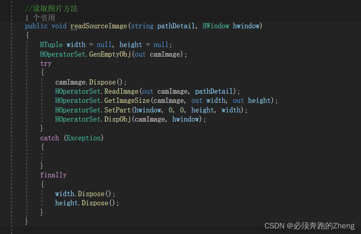
Task: Click the ReadImage method call
Action: pos(122,92)
